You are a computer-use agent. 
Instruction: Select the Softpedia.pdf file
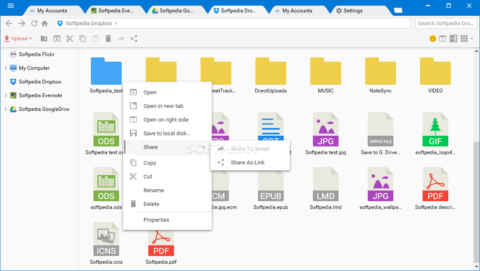click(x=161, y=248)
